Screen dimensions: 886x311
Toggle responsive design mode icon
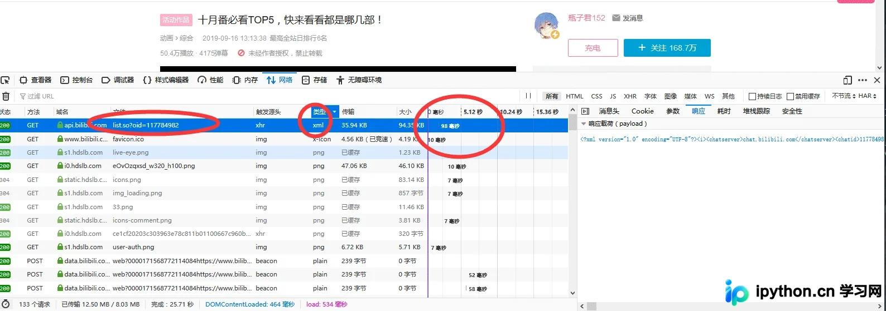pos(848,80)
